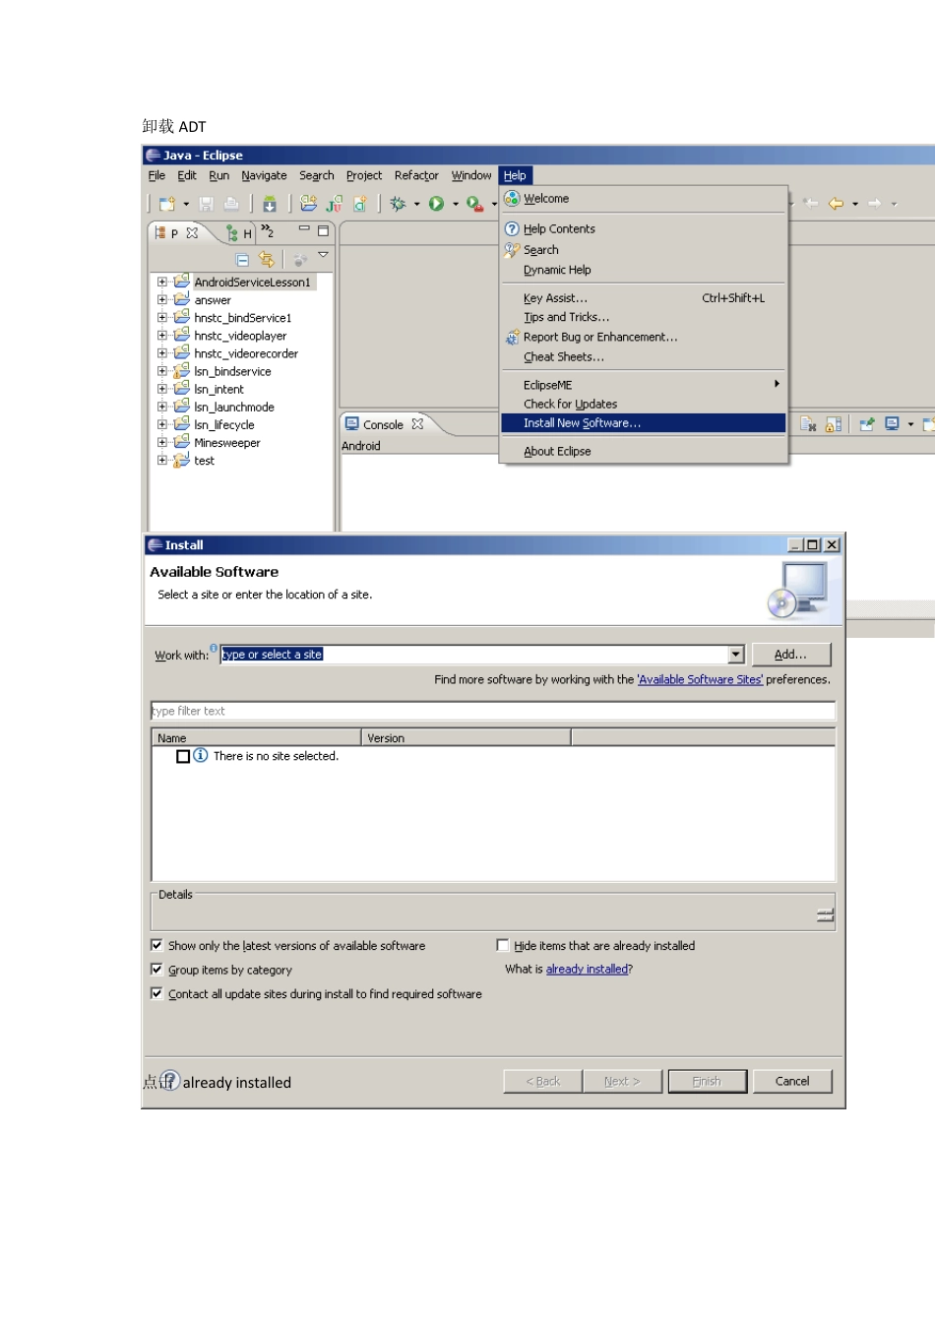Image resolution: width=935 pixels, height=1323 pixels.
Task: Open the EclipseME submenu
Action: [x=644, y=385]
